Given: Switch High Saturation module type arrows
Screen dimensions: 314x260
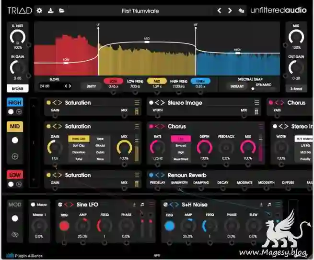Looking at the screenshot, I should [57, 103].
